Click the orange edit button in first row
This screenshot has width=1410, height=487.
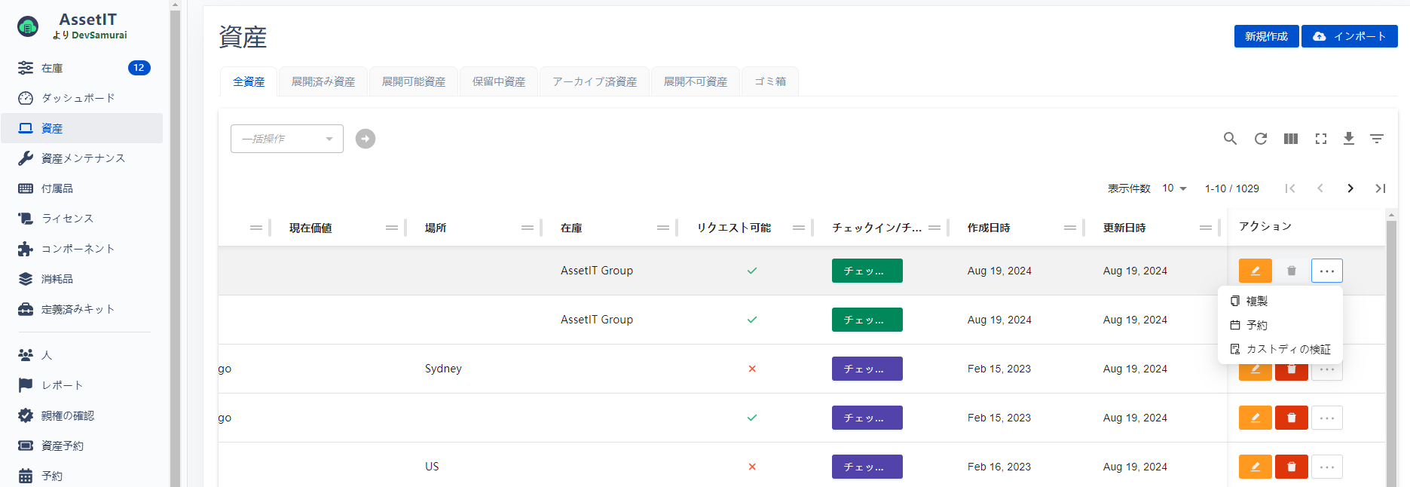1255,271
